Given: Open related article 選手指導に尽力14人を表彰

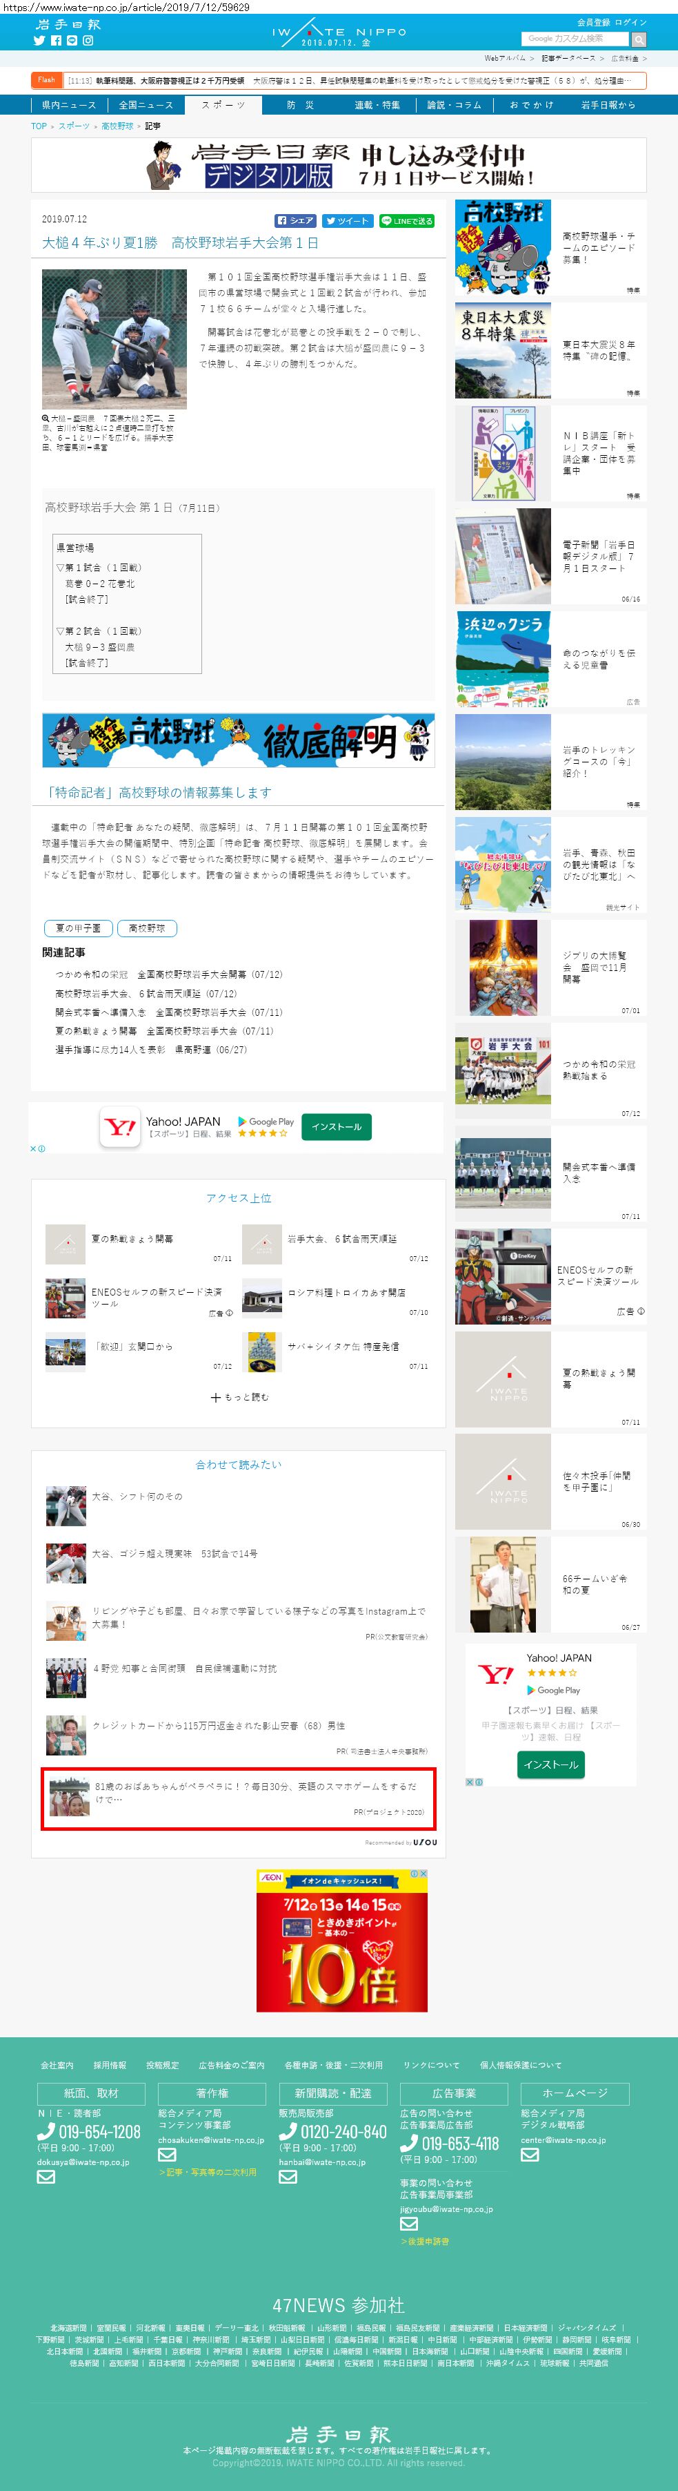Looking at the screenshot, I should point(150,1049).
